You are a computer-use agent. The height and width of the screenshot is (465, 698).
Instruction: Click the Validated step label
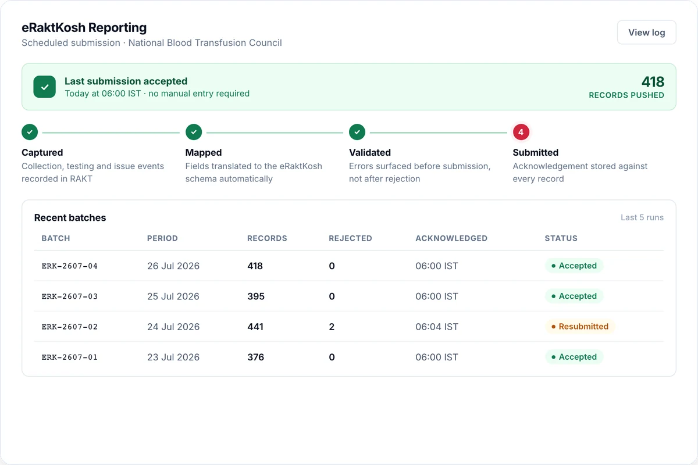[370, 152]
